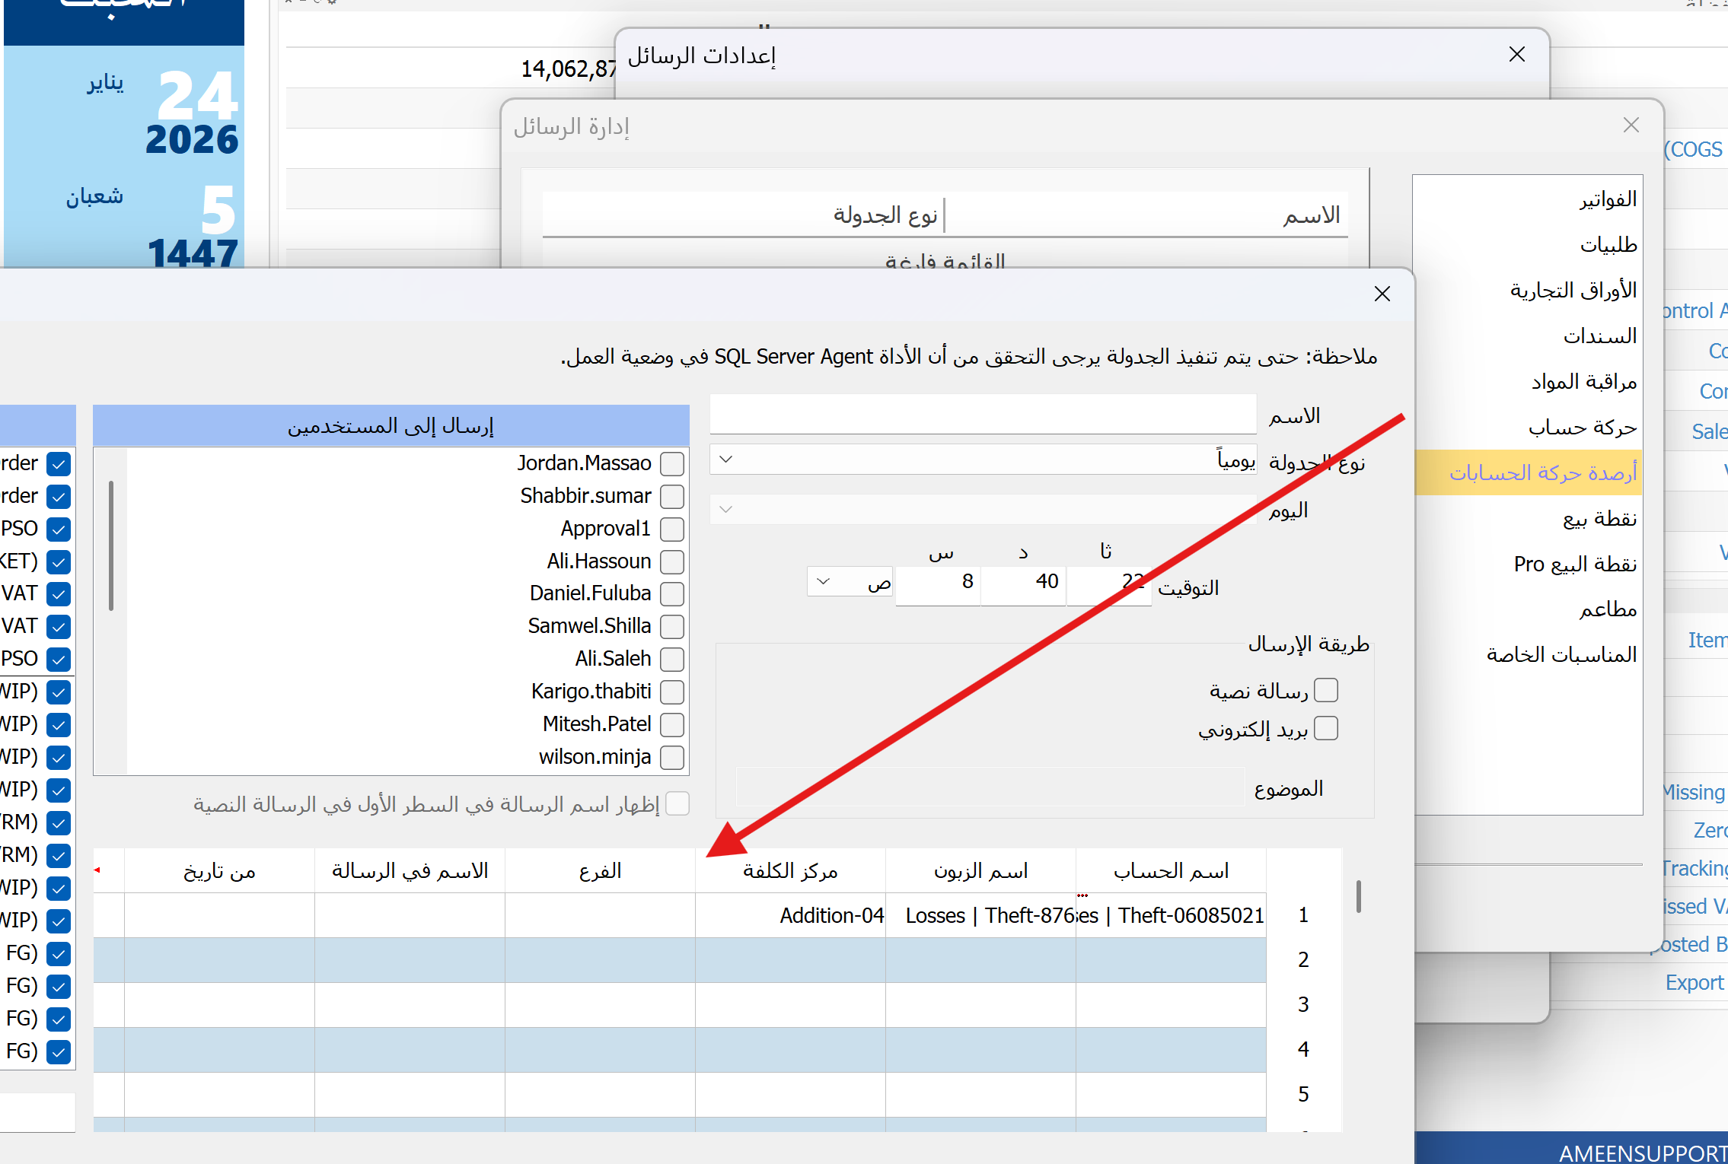The height and width of the screenshot is (1164, 1728).
Task: Open the نوع الجدولة dropdown
Action: pos(726,460)
